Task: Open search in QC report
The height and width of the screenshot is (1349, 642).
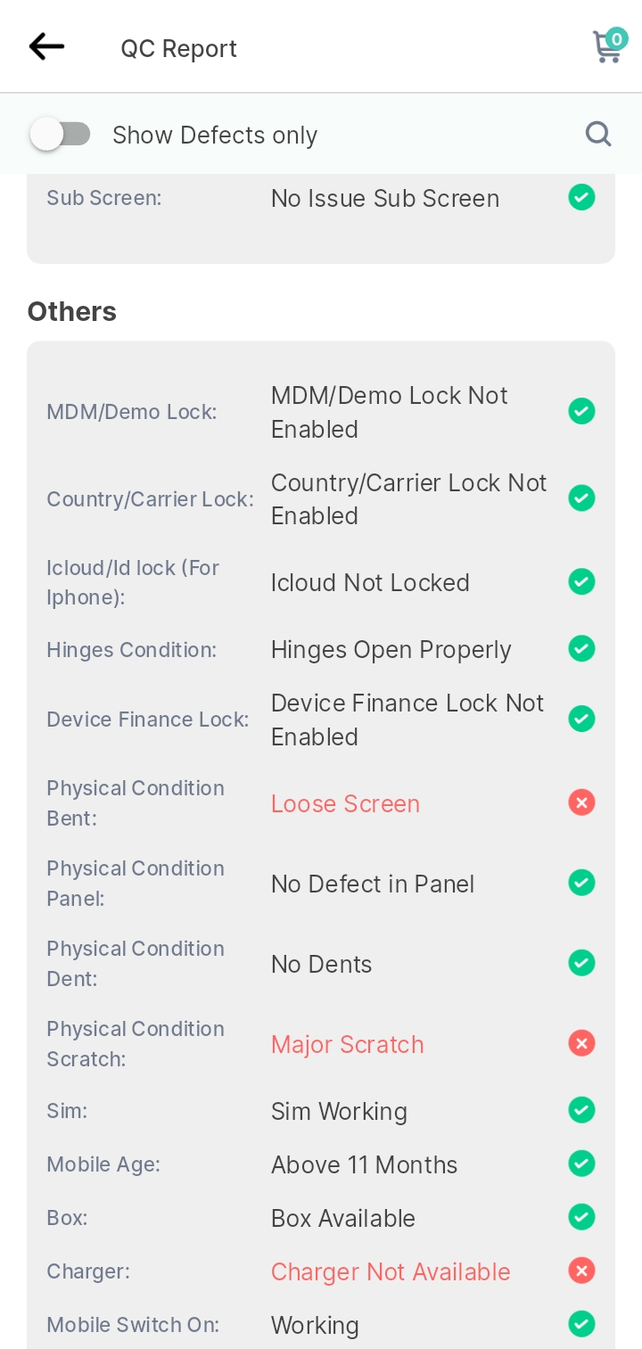Action: [x=598, y=135]
